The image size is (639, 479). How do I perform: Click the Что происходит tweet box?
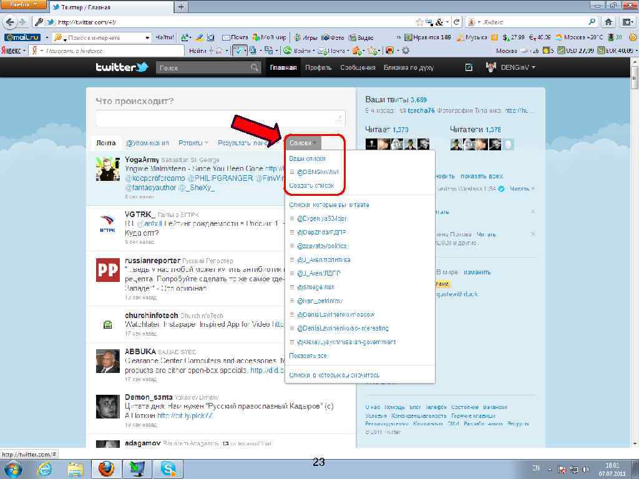(x=220, y=119)
